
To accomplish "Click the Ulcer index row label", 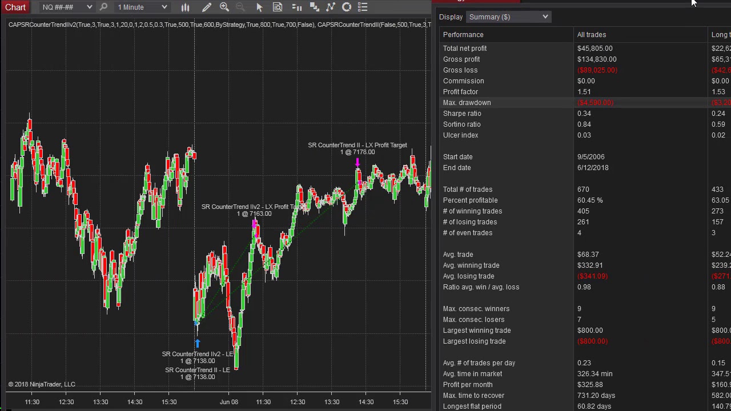I will click(x=460, y=135).
